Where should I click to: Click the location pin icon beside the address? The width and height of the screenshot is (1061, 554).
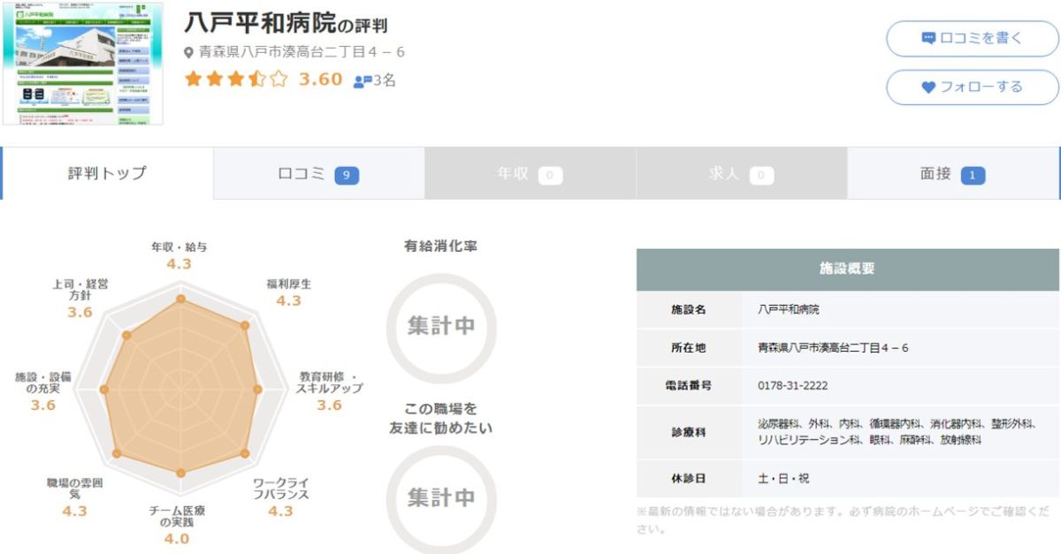click(187, 51)
